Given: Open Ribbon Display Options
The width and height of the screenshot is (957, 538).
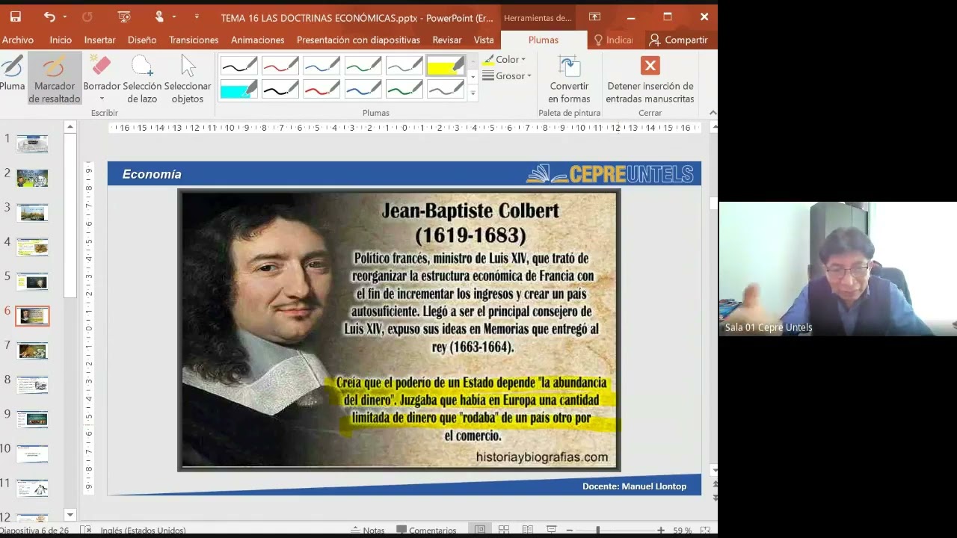Looking at the screenshot, I should (594, 16).
